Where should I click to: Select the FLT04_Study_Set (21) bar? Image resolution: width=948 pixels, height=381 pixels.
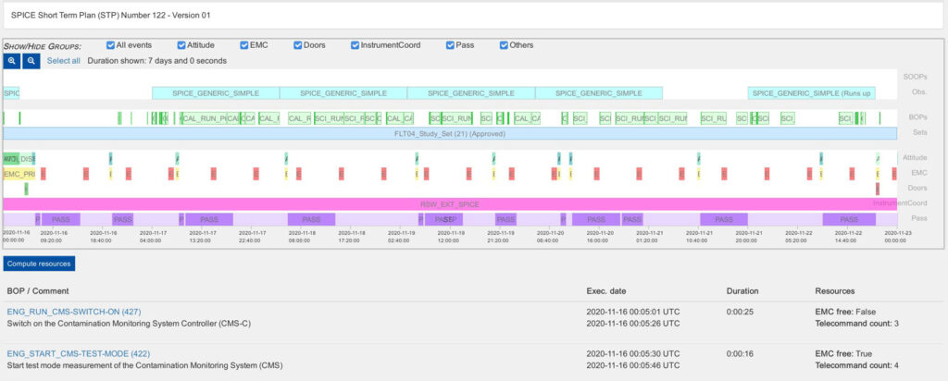449,134
